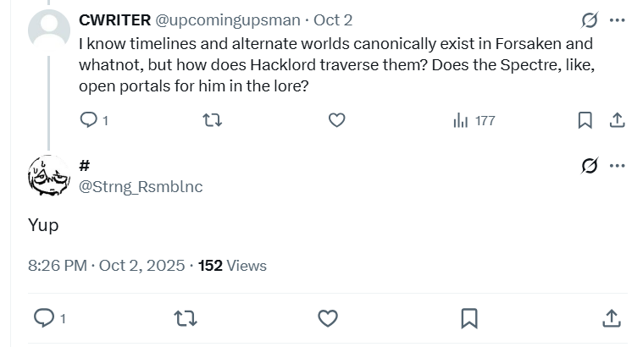Image resolution: width=643 pixels, height=347 pixels.
Task: Share CWRITER's tweet
Action: [618, 120]
